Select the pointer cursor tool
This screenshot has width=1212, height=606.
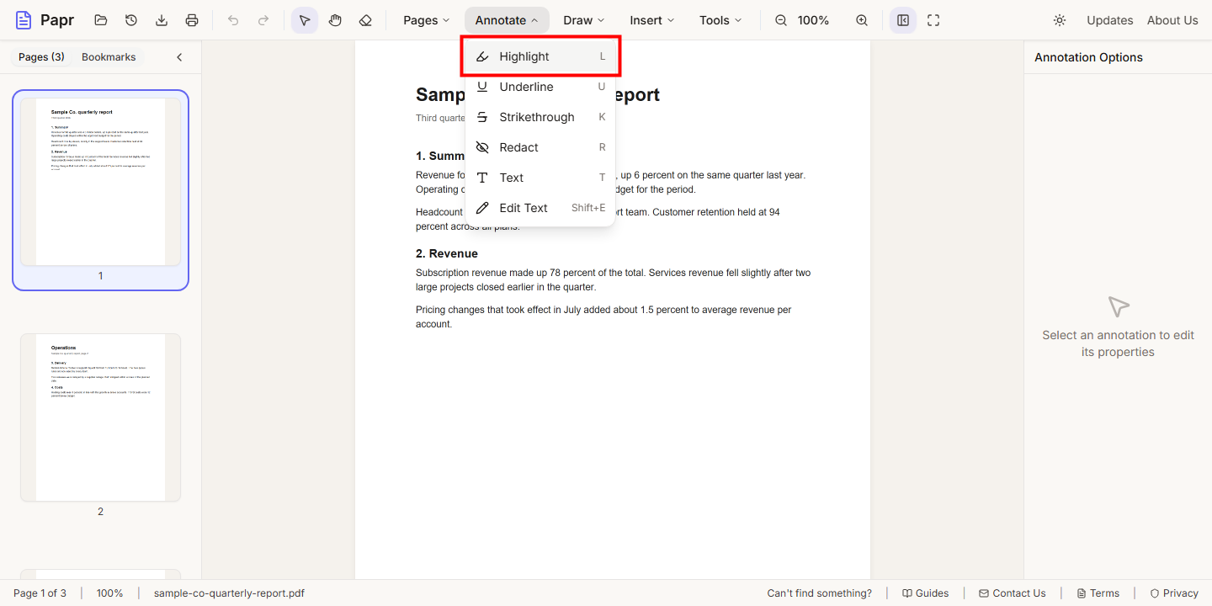305,20
